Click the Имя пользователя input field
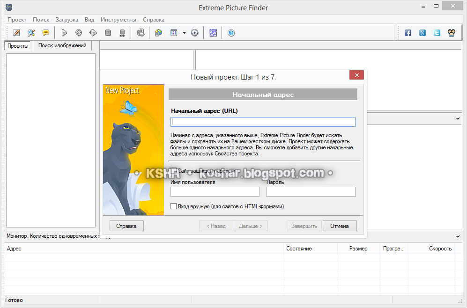This screenshot has height=308, width=467. 215,191
